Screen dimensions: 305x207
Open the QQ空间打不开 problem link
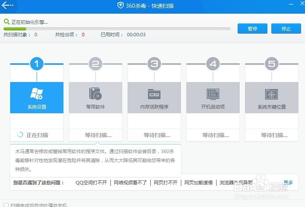pos(91,182)
